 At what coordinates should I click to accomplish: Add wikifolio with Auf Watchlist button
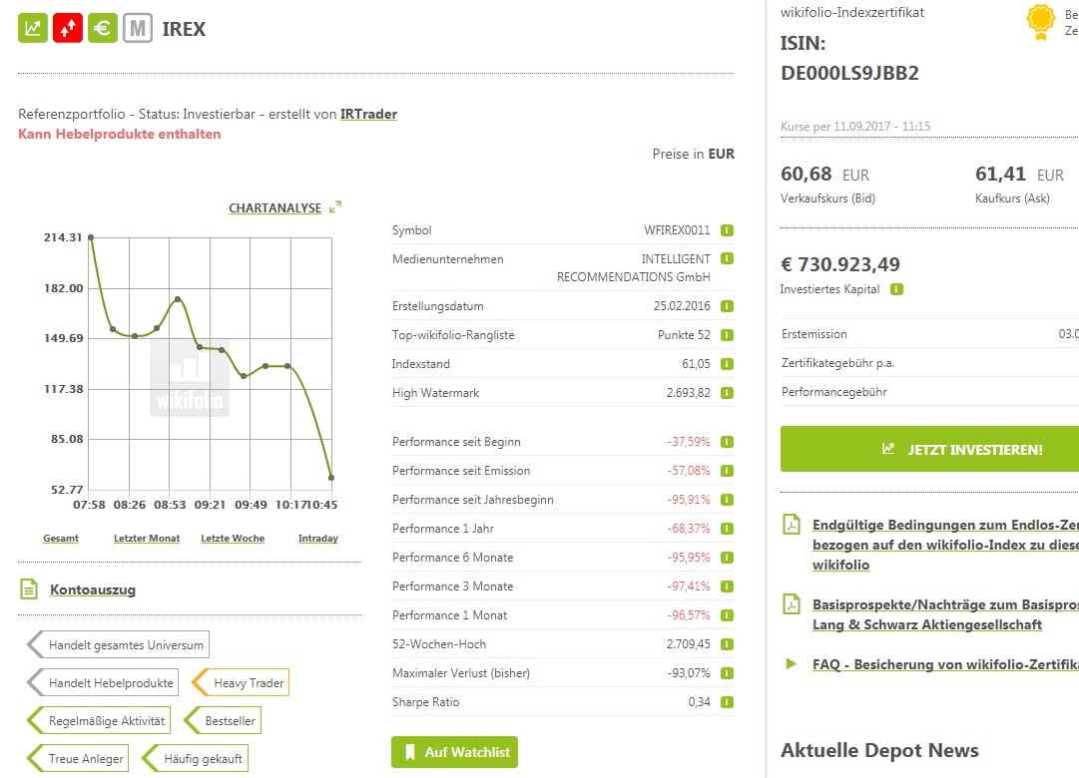point(454,752)
